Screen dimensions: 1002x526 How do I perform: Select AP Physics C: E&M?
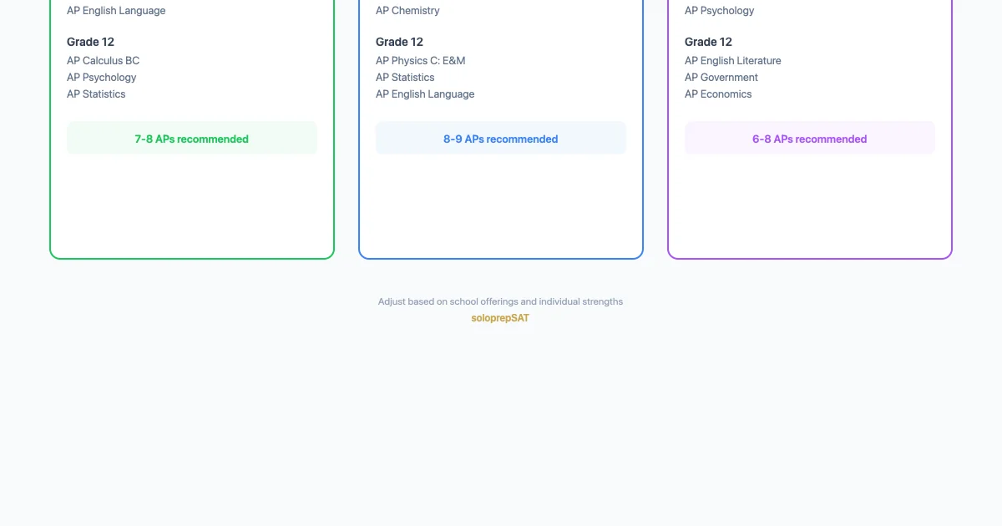pyautogui.click(x=421, y=61)
